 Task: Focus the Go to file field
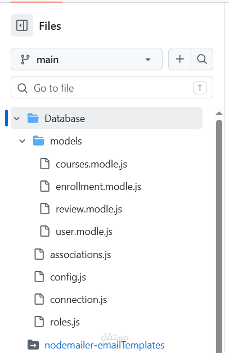(x=112, y=87)
